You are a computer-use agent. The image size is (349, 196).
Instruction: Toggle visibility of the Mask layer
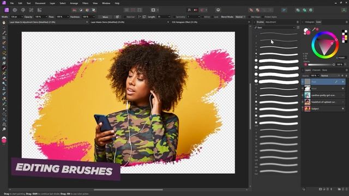(343, 88)
